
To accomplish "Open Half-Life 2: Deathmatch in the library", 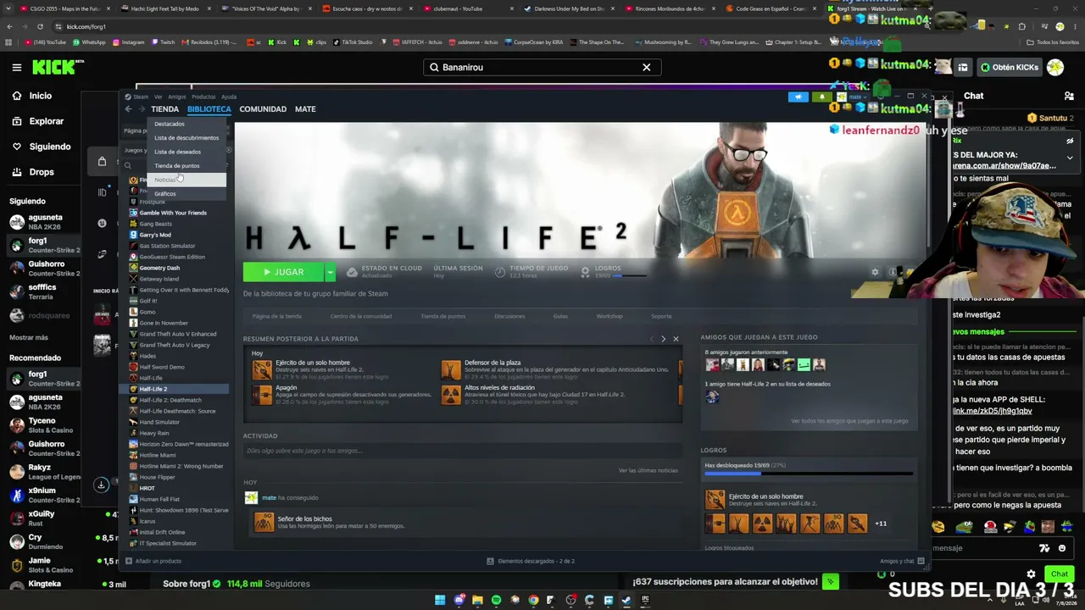I will (170, 400).
